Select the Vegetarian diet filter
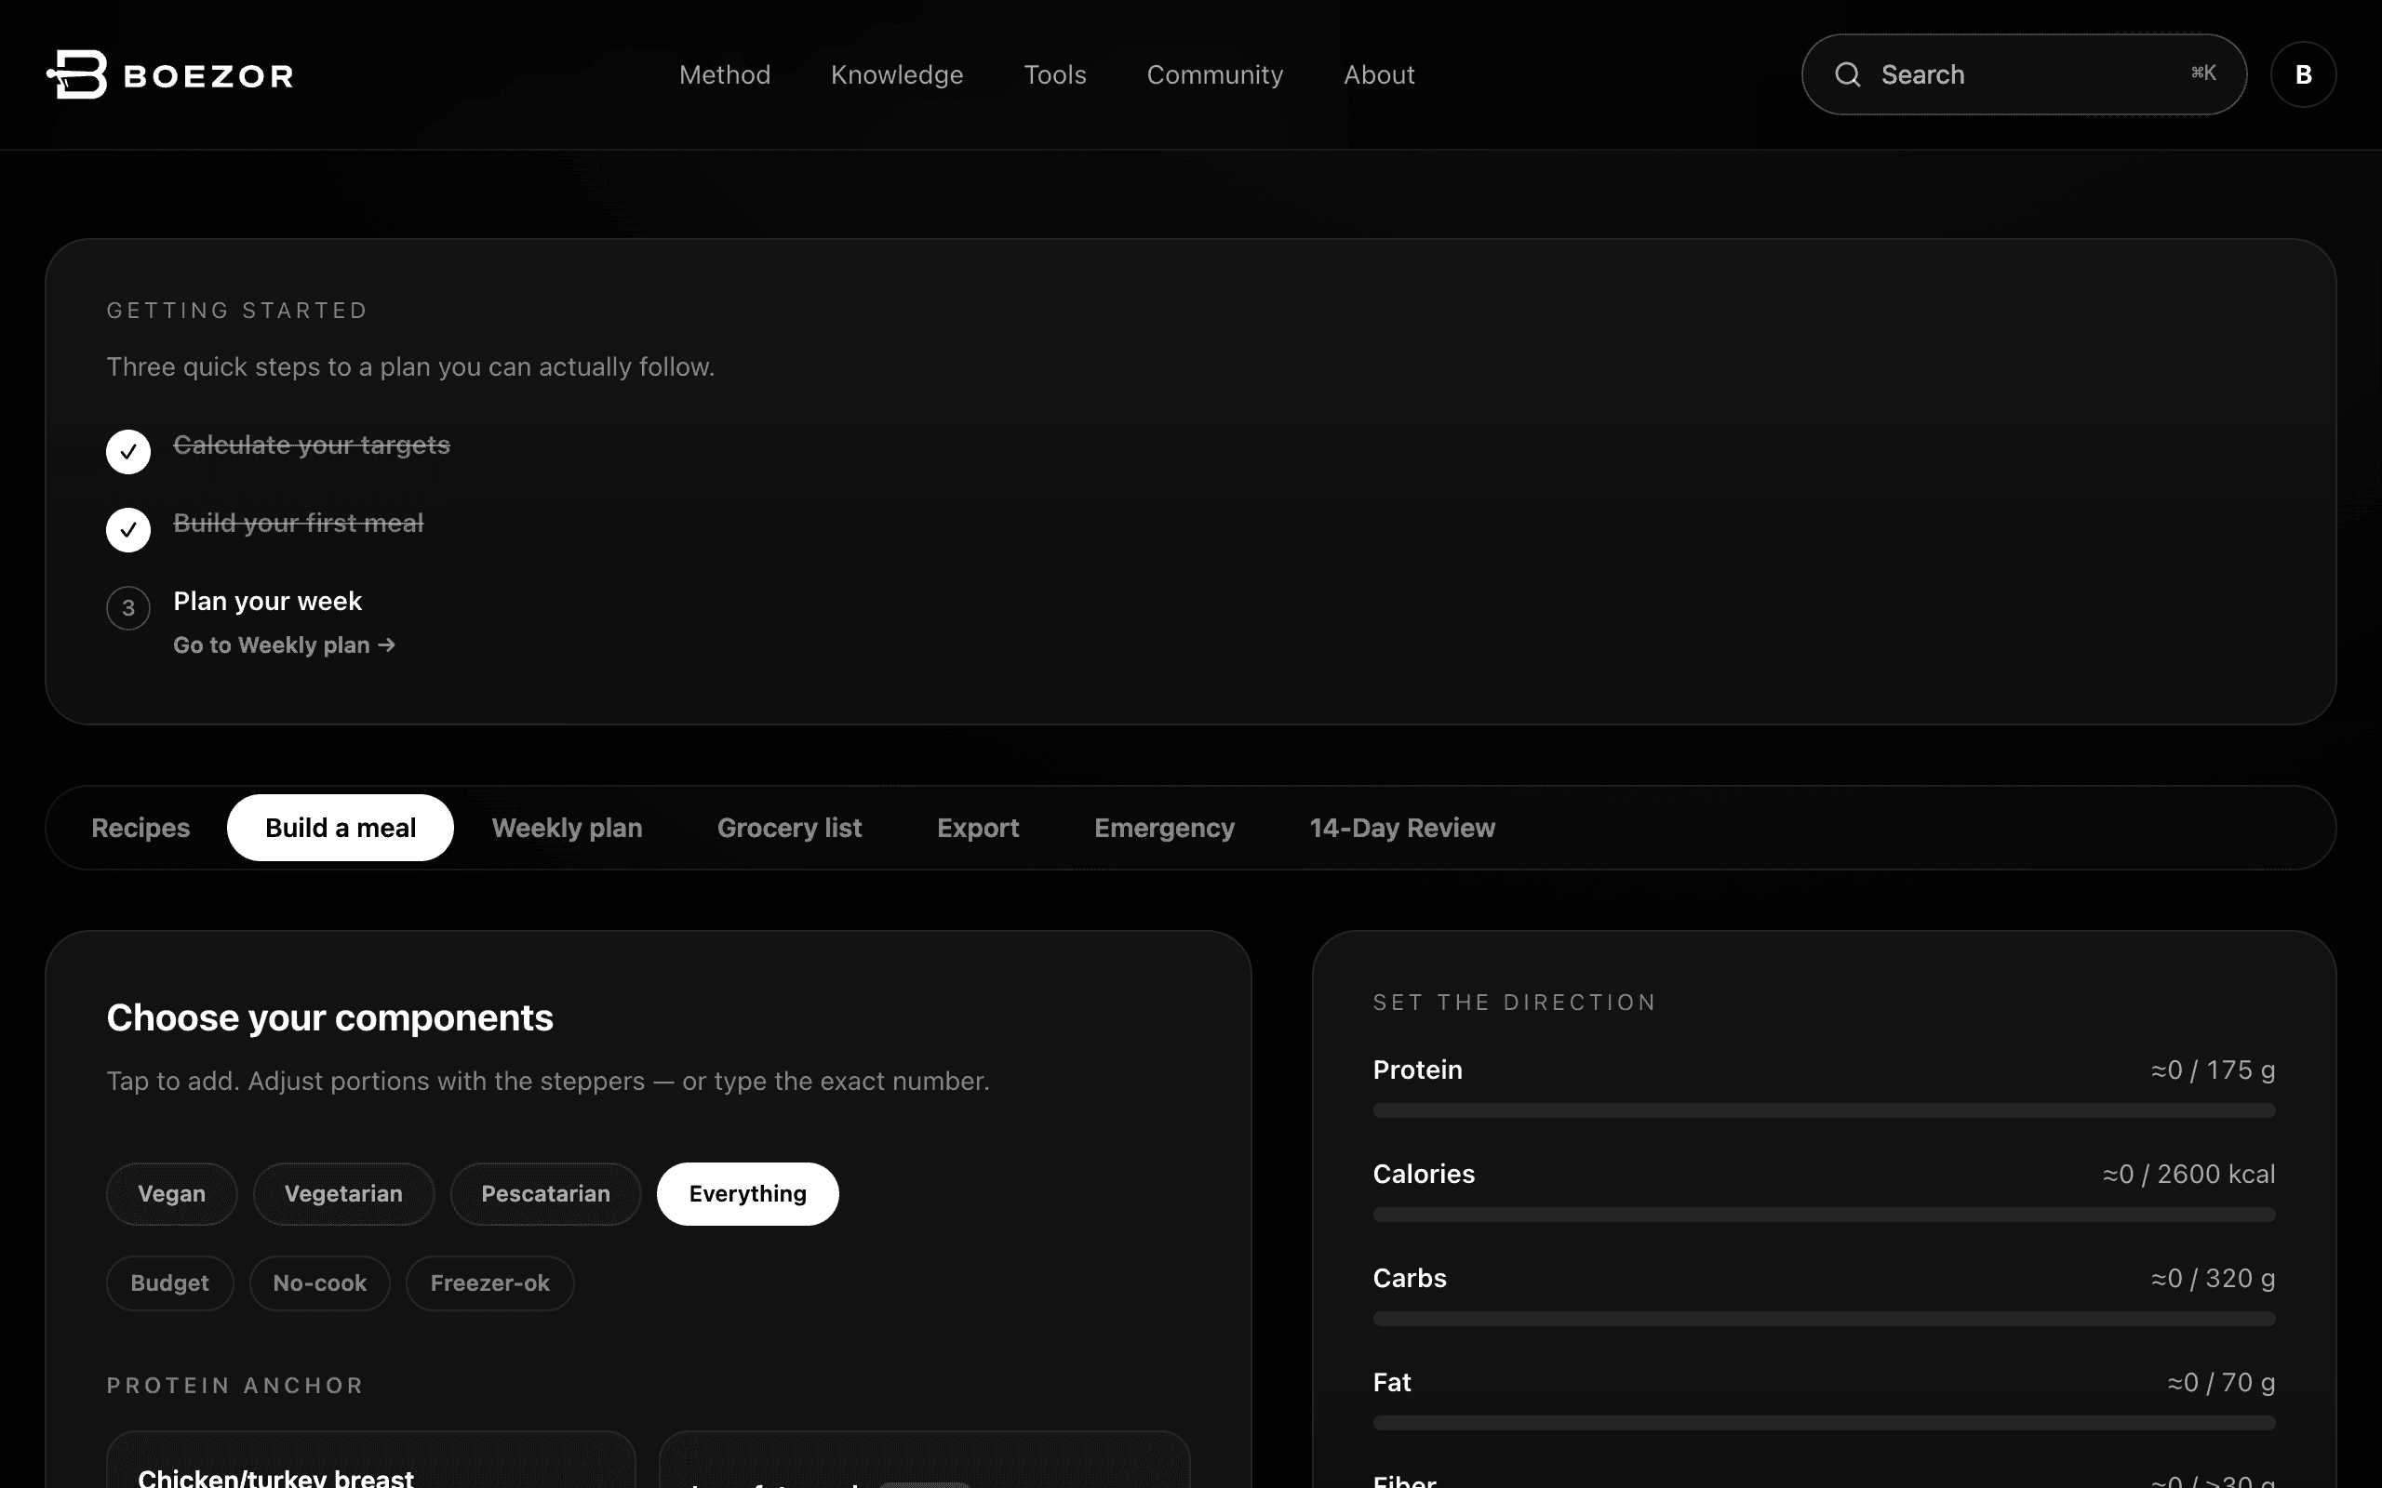Image resolution: width=2382 pixels, height=1488 pixels. (x=343, y=1194)
